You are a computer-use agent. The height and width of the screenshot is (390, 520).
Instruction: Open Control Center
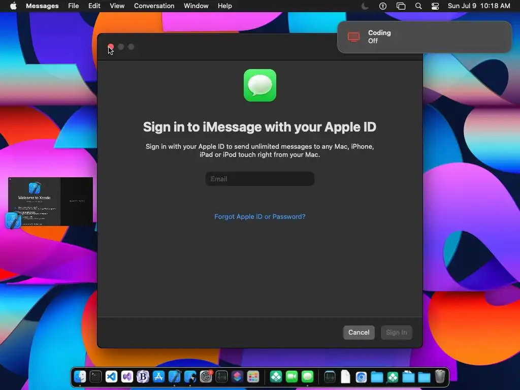click(435, 6)
